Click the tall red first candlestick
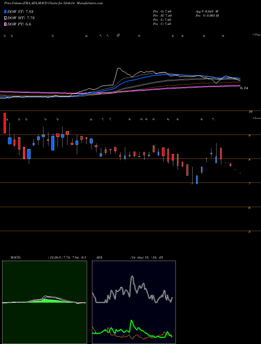The height and width of the screenshot is (344, 261). point(5,123)
